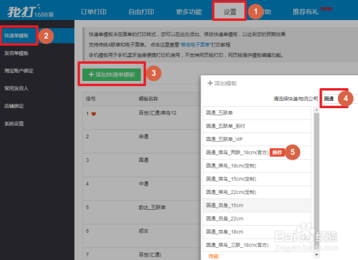Click the 序号 column header

pyautogui.click(x=91, y=99)
